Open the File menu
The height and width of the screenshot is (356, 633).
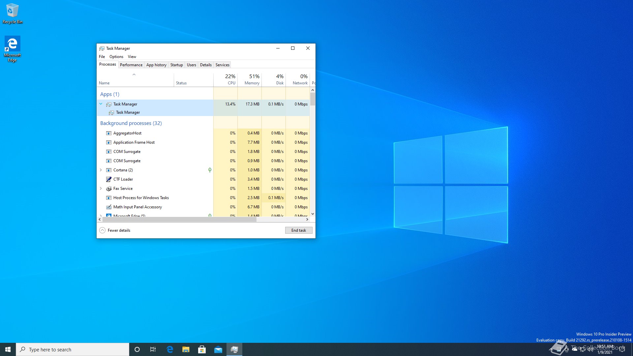point(102,57)
